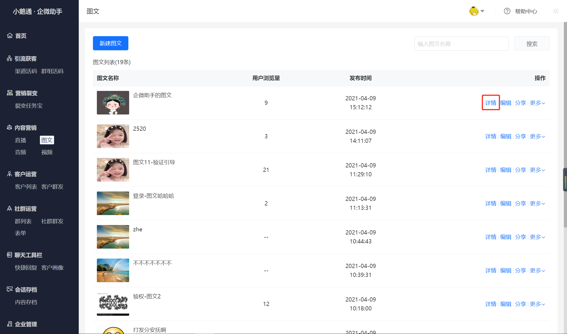Image resolution: width=567 pixels, height=334 pixels.
Task: Expand 更多 menu for 企微助手的图文
Action: pyautogui.click(x=537, y=103)
